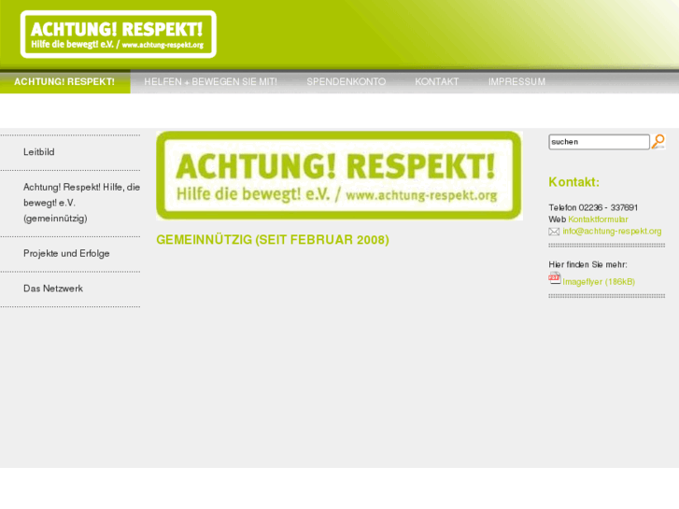The width and height of the screenshot is (679, 509).
Task: Open the KONTAKT menu item
Action: (436, 81)
